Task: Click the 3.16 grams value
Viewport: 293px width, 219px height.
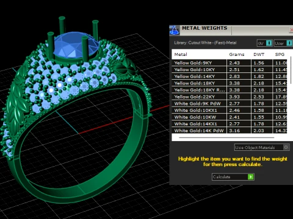Action: point(234,131)
